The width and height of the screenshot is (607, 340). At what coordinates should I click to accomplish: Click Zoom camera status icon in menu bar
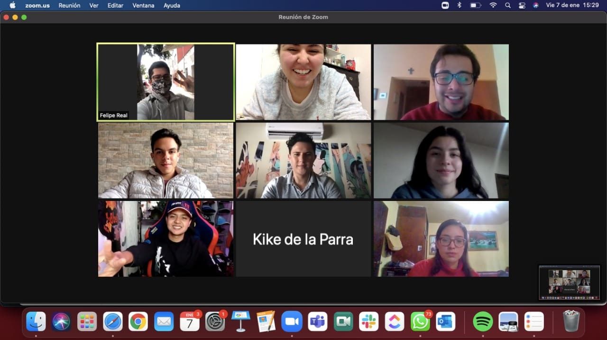pos(445,5)
